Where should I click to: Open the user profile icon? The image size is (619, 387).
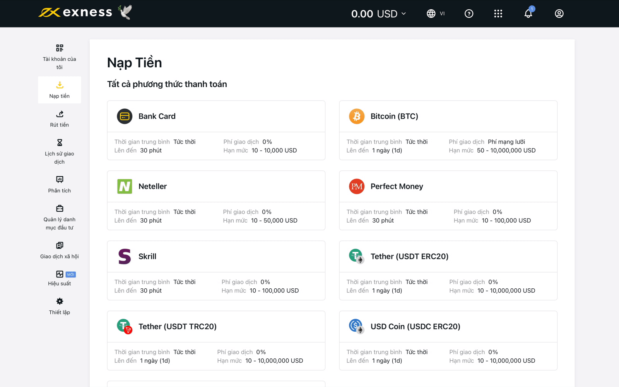point(559,14)
